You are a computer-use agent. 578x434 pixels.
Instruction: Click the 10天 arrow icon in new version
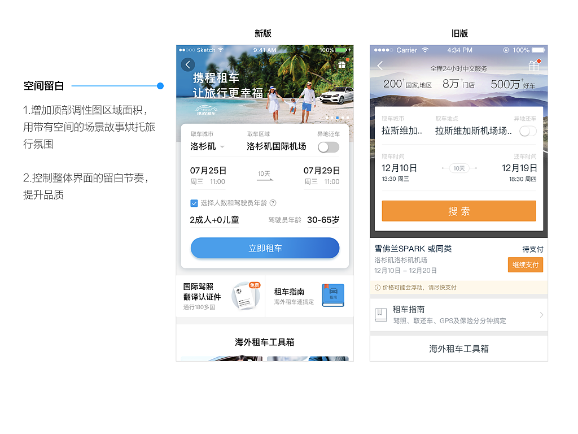pyautogui.click(x=265, y=176)
